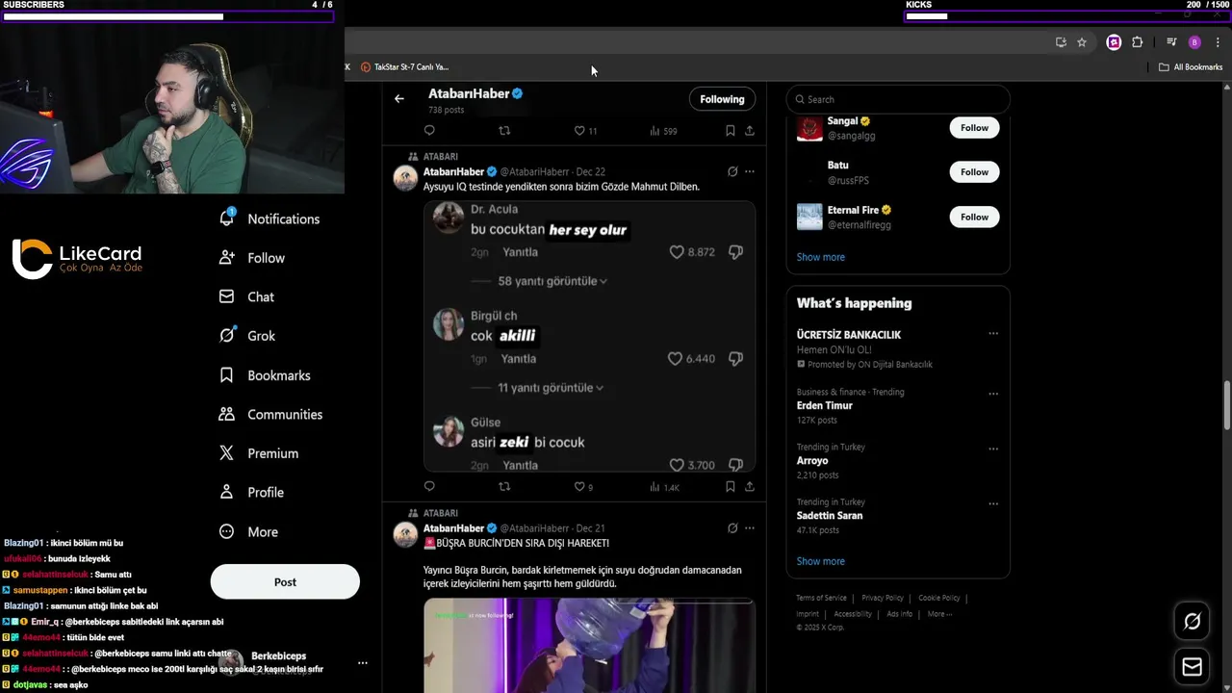Image resolution: width=1232 pixels, height=693 pixels.
Task: Click the install app icon in address bar
Action: click(x=1061, y=42)
